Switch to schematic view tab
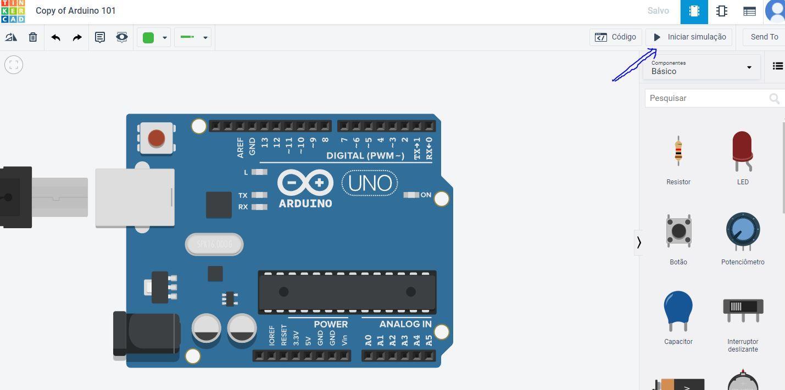785x390 pixels. (722, 12)
